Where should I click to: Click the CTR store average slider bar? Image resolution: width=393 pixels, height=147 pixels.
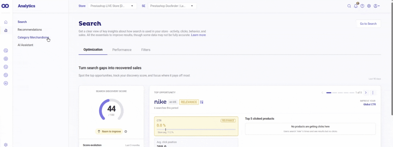[196, 130]
